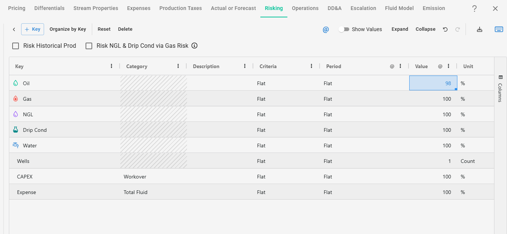Click the back chevron arrow icon
The image size is (507, 234).
pos(14,29)
